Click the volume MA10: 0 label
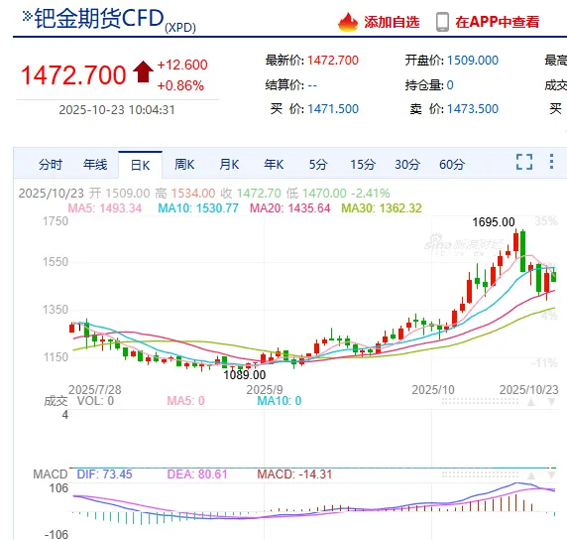Image resolution: width=567 pixels, height=540 pixels. point(280,401)
